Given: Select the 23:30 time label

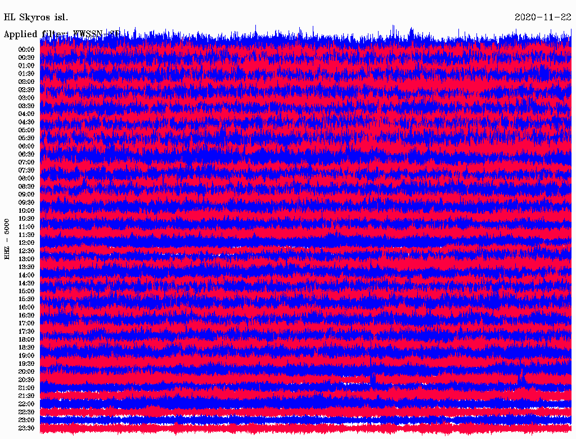Looking at the screenshot, I should coord(26,428).
